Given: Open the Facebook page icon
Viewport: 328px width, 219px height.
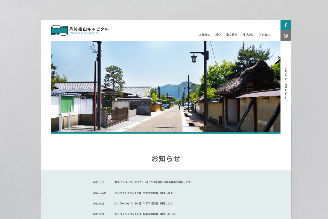Looking at the screenshot, I should (286, 25).
